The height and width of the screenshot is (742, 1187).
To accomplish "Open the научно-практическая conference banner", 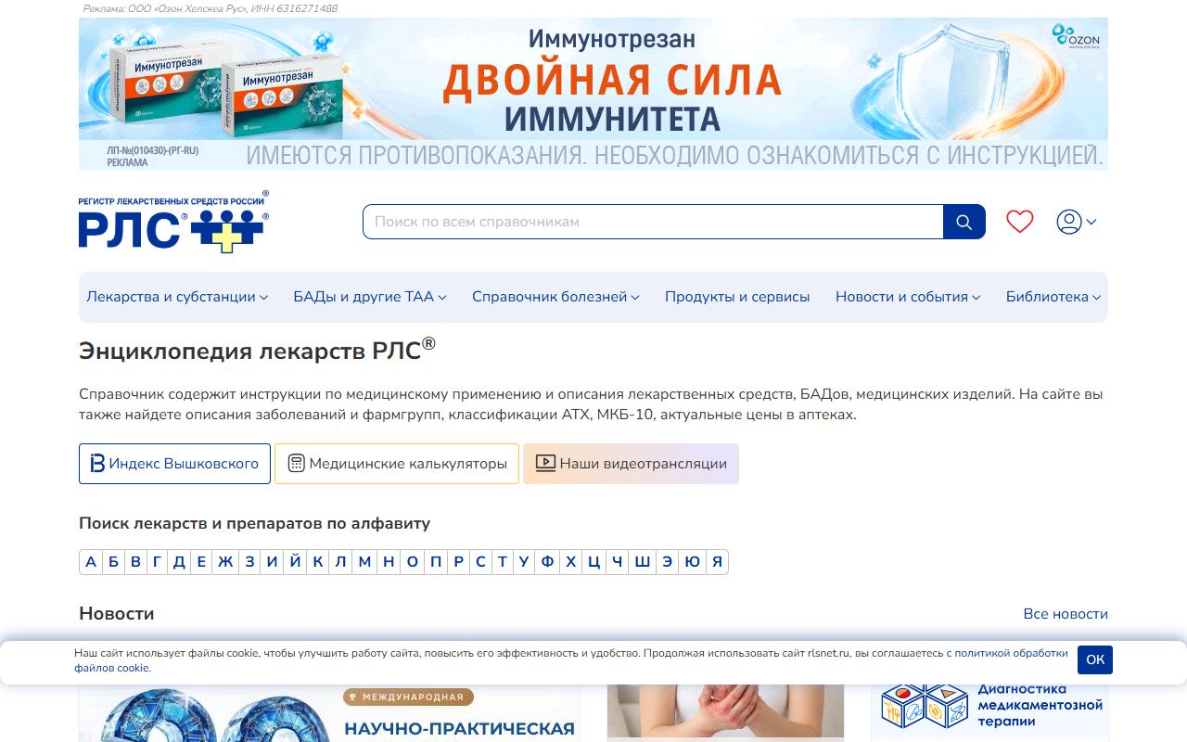I will click(329, 712).
